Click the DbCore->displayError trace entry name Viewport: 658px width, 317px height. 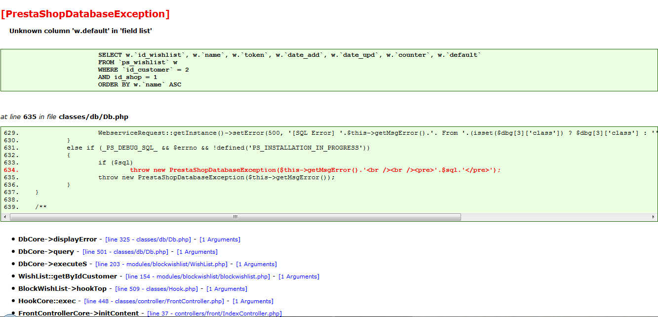[x=58, y=239]
